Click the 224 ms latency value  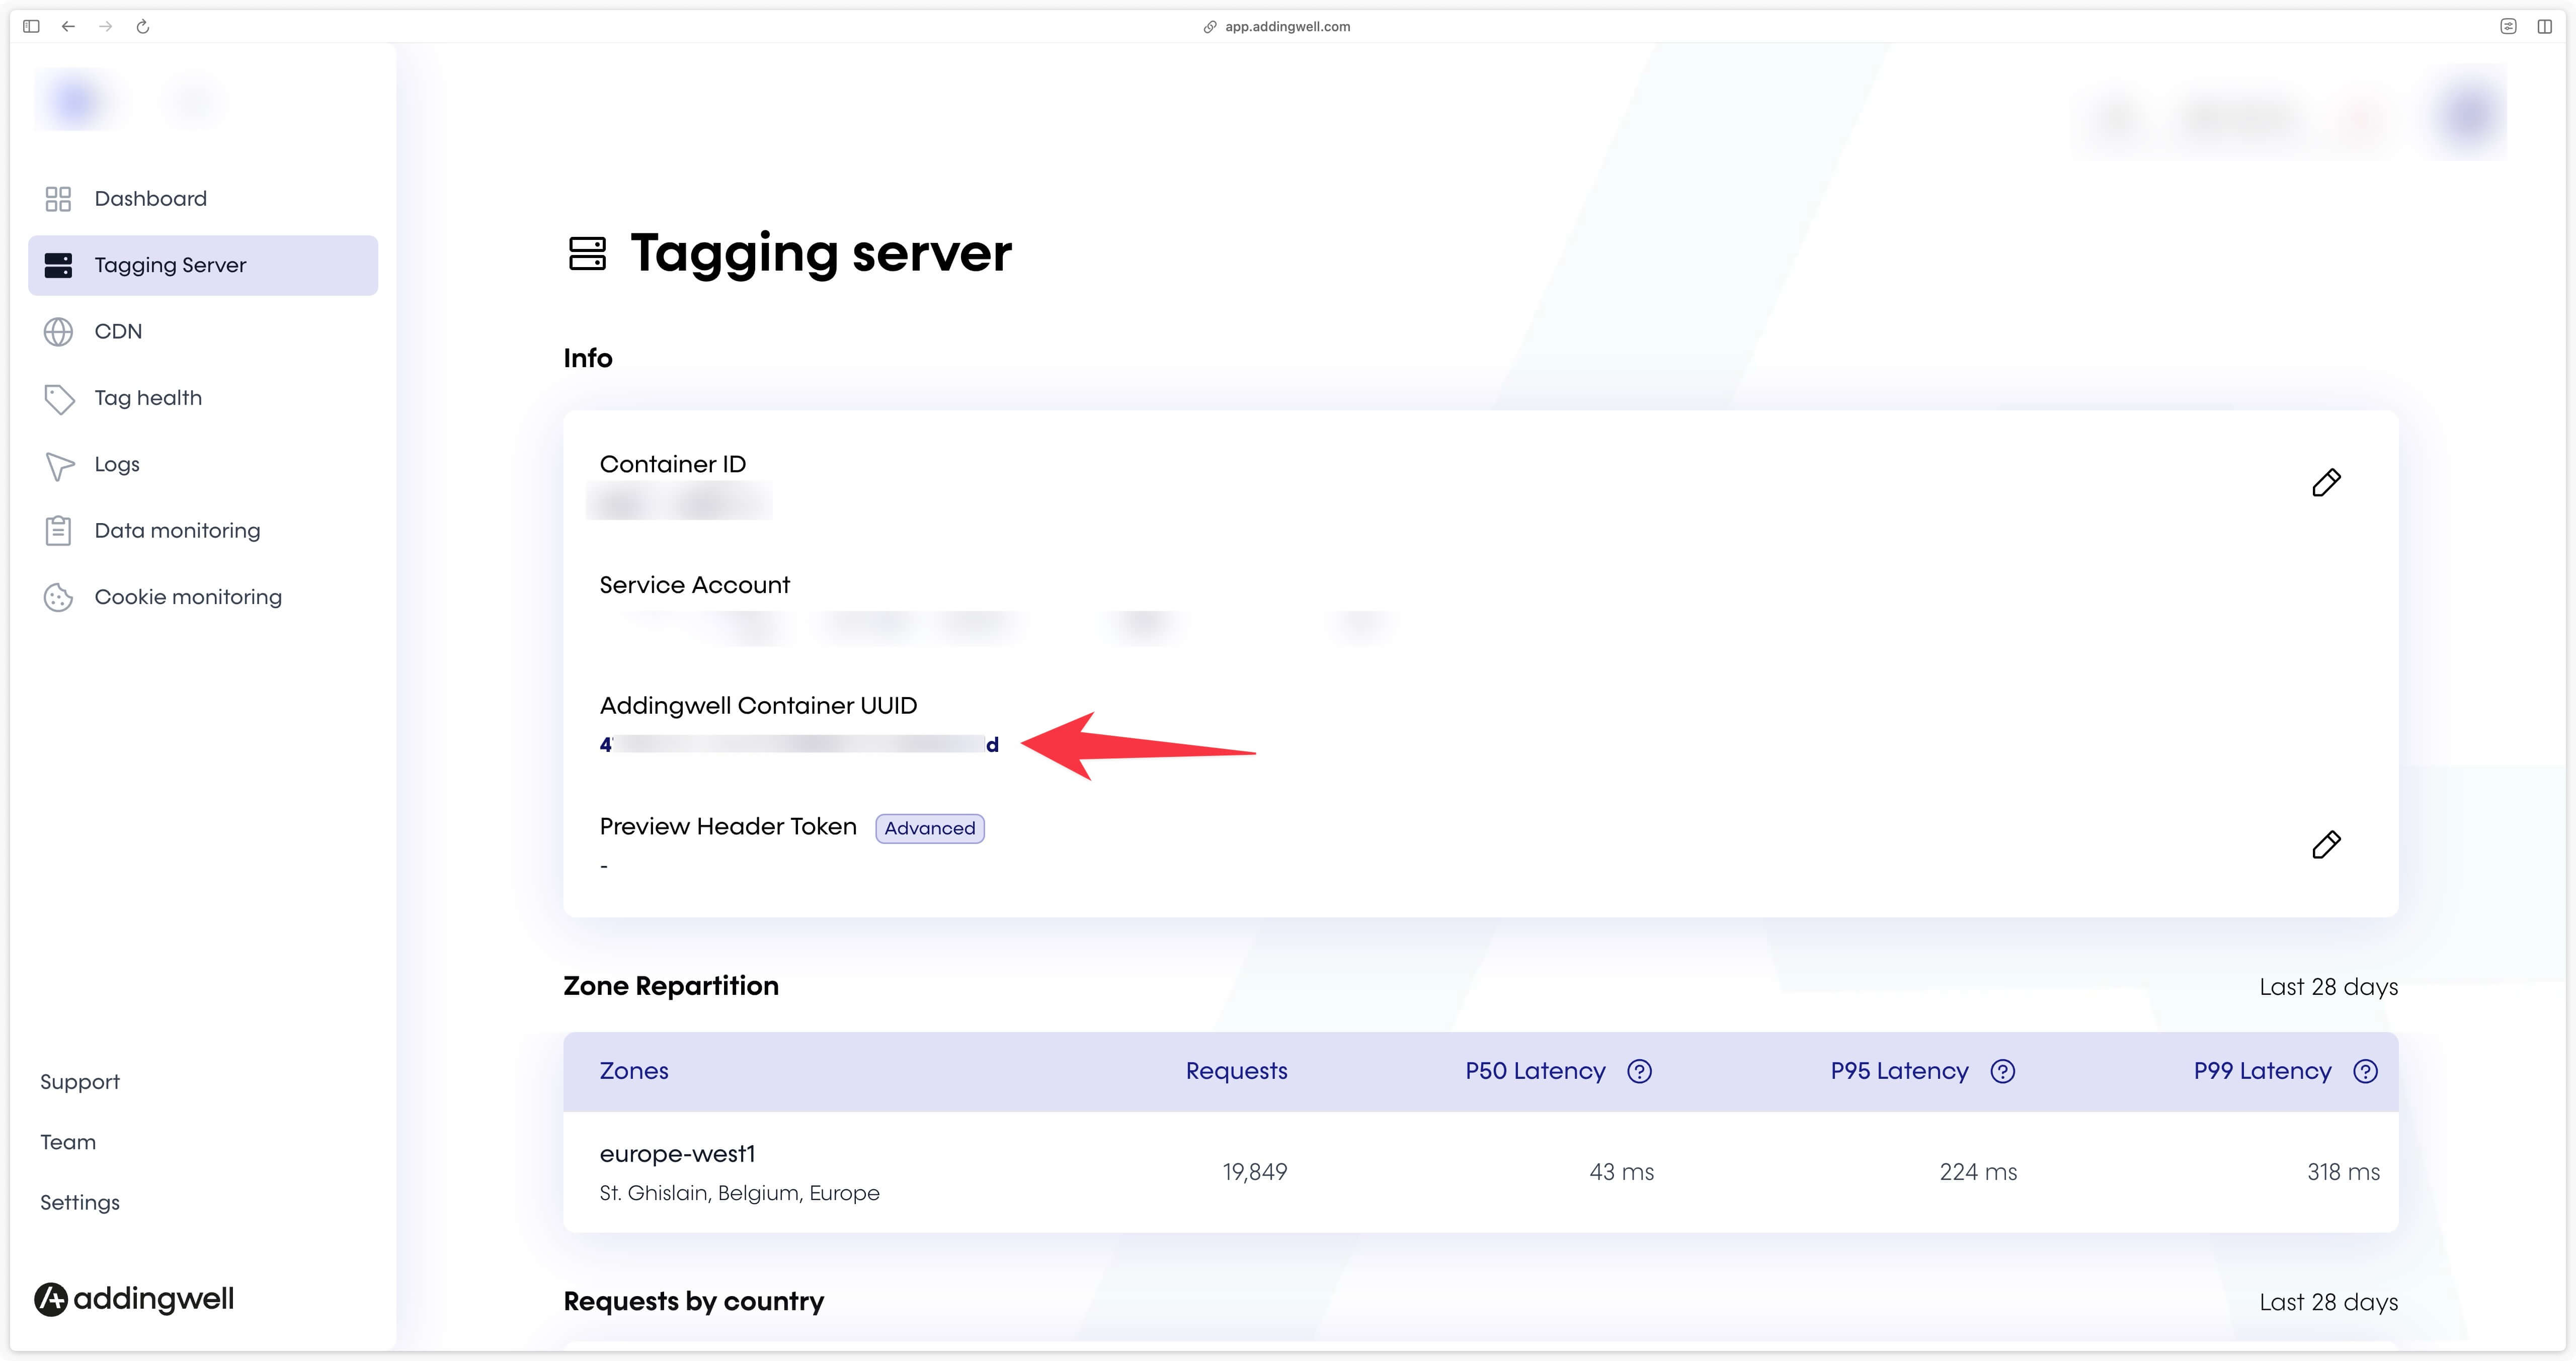tap(1978, 1172)
